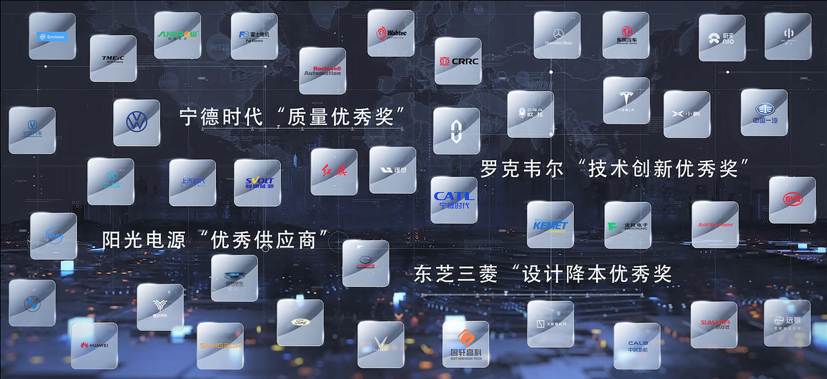Select the HiPhi logo tile

pos(788,36)
